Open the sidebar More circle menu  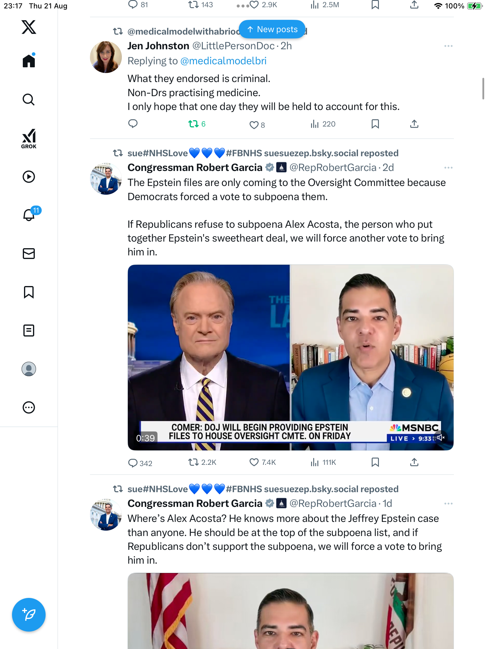(29, 407)
